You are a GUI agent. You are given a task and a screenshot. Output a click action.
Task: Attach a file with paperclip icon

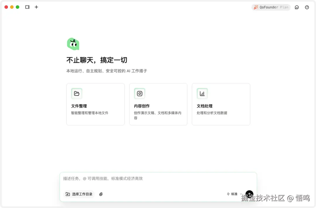coord(101,194)
